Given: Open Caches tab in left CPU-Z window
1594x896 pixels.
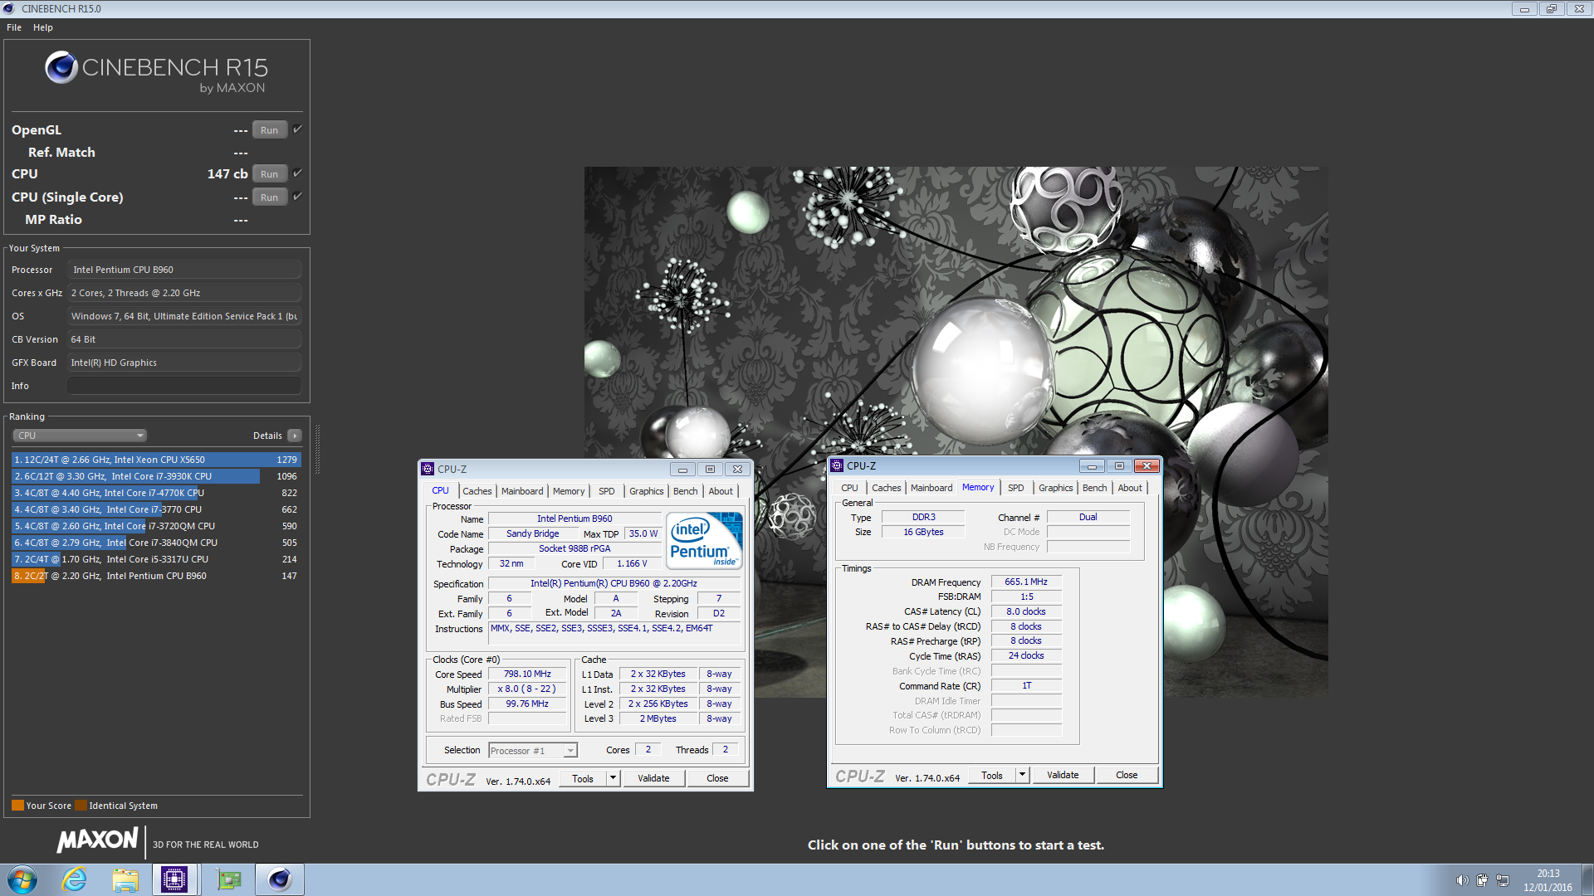Looking at the screenshot, I should coord(477,491).
